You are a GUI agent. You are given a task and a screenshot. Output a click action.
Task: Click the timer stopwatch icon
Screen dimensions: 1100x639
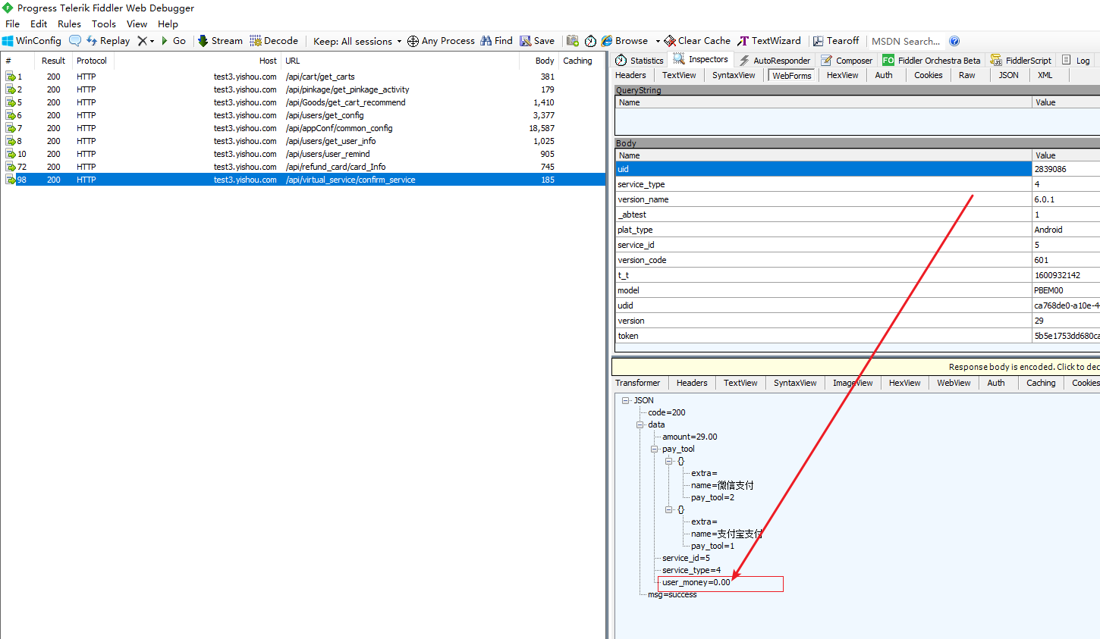click(x=590, y=41)
